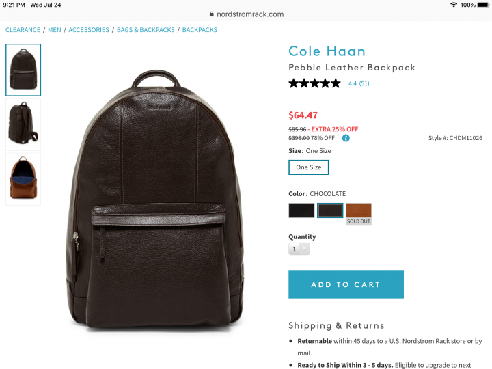Select the sold-out tan color swatch
This screenshot has height=369, width=492.
point(359,213)
